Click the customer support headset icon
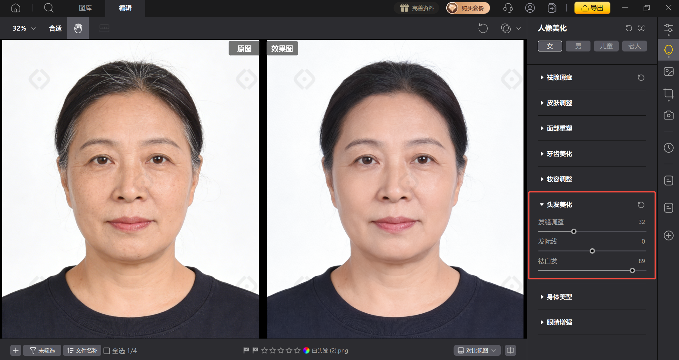 508,8
